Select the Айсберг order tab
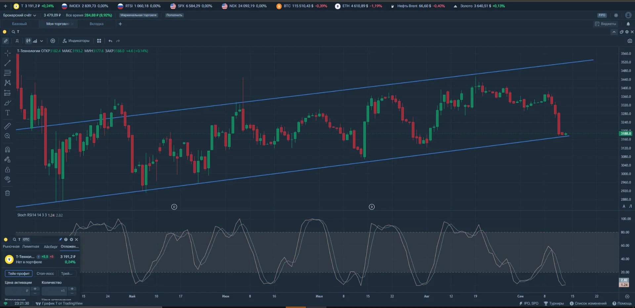This screenshot has height=308, width=635. click(x=51, y=246)
